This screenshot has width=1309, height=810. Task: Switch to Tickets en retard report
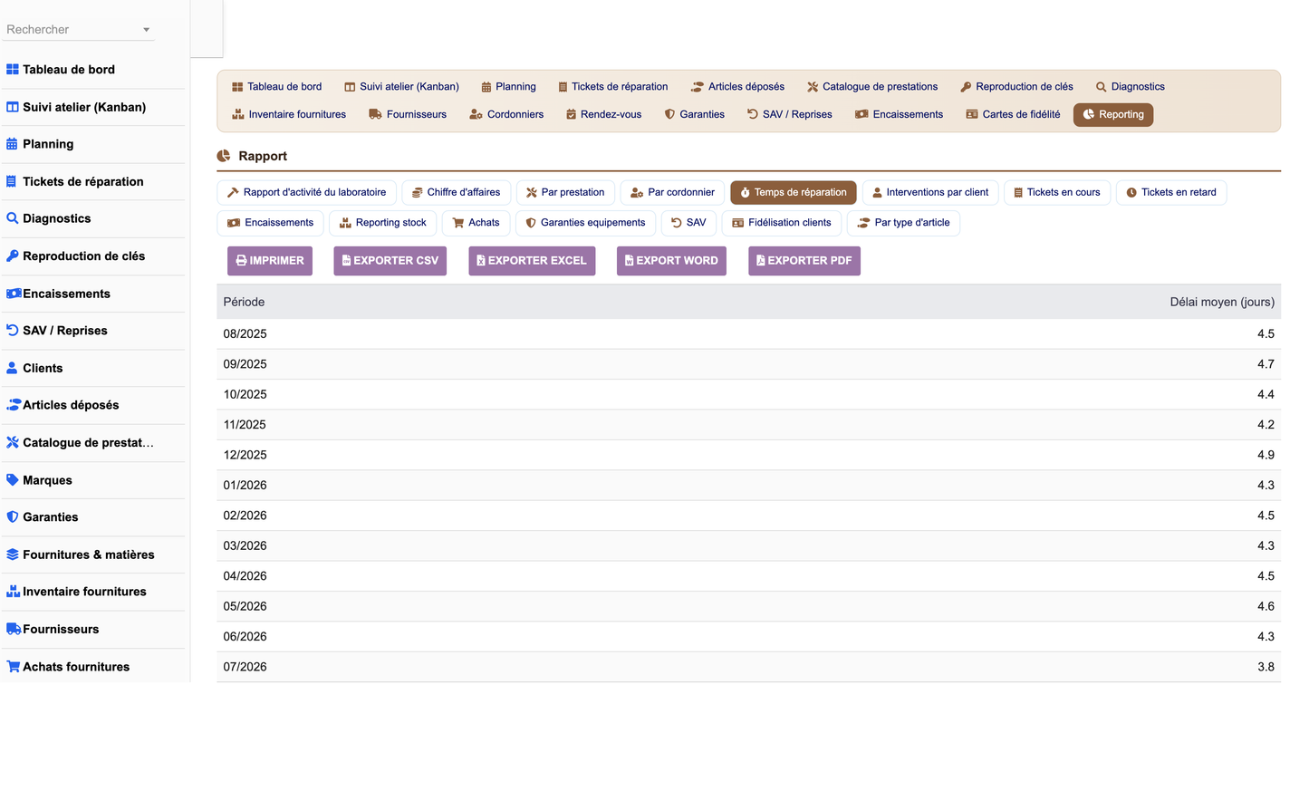click(1170, 193)
